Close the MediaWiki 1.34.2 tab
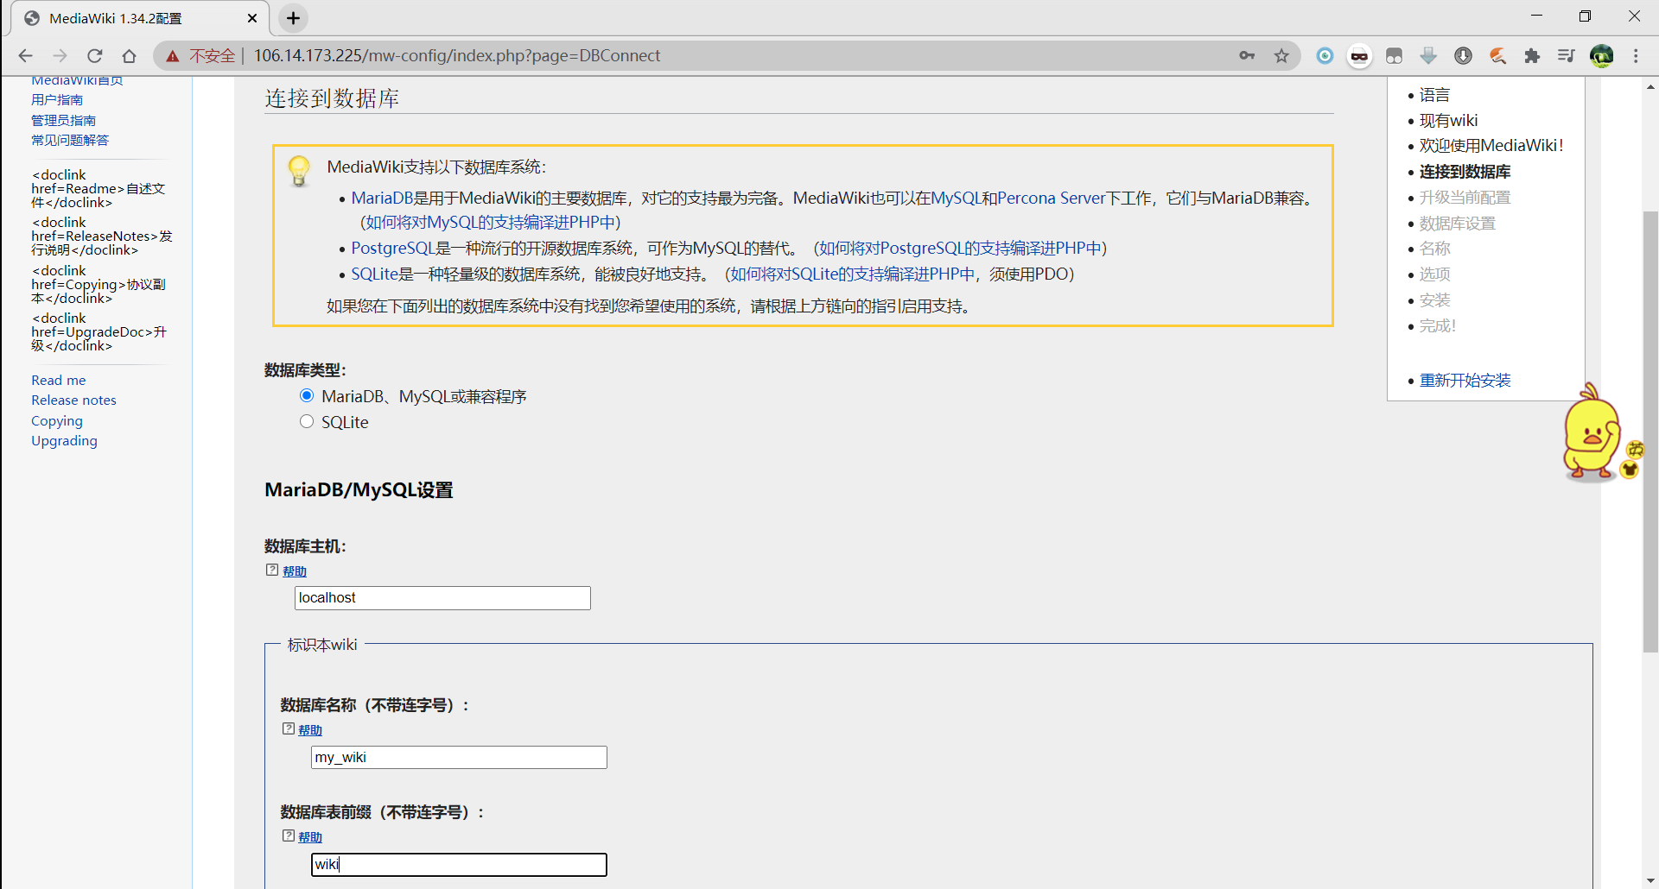Image resolution: width=1659 pixels, height=889 pixels. click(x=252, y=18)
